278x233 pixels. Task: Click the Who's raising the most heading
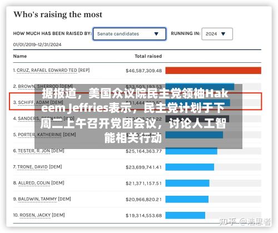coord(58,14)
